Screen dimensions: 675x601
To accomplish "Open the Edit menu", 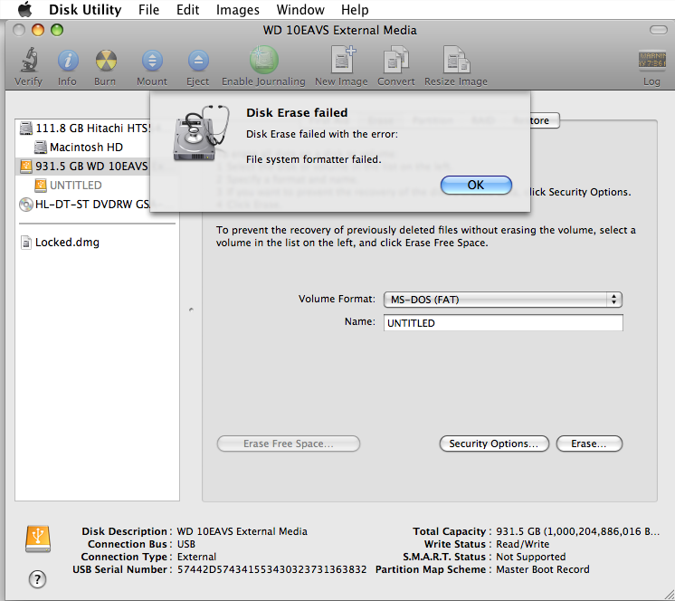I will (x=187, y=9).
